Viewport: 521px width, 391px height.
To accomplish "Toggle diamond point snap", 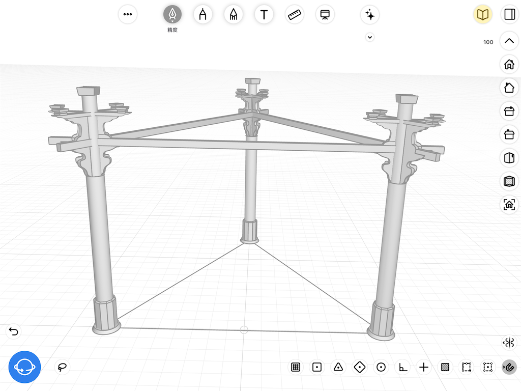I will click(x=360, y=367).
